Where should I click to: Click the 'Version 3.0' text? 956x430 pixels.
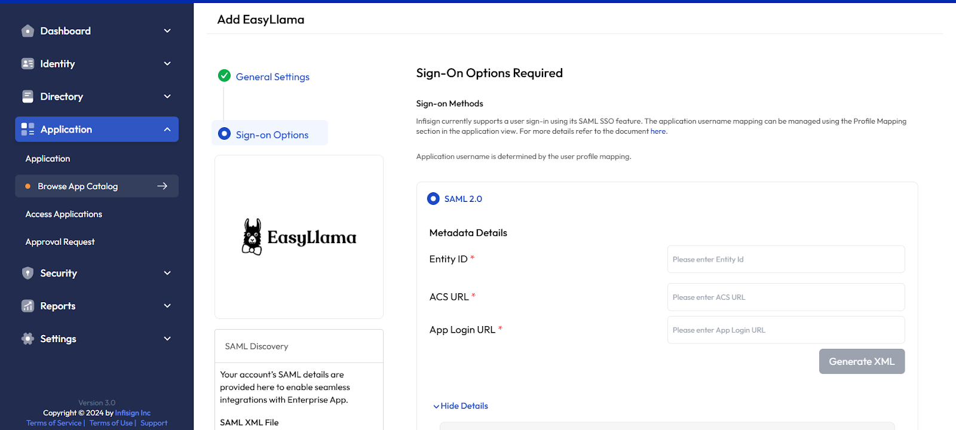[97, 403]
